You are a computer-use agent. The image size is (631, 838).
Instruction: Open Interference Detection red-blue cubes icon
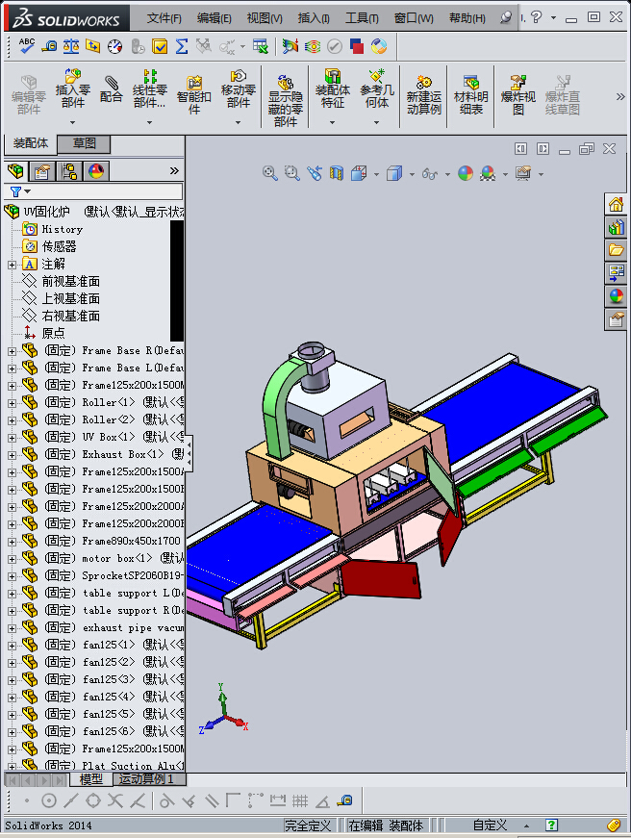point(357,46)
